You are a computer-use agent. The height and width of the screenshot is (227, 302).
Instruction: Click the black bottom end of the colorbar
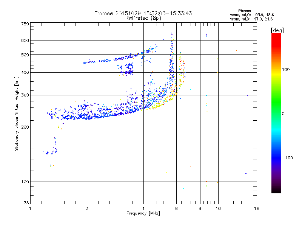pyautogui.click(x=276, y=190)
